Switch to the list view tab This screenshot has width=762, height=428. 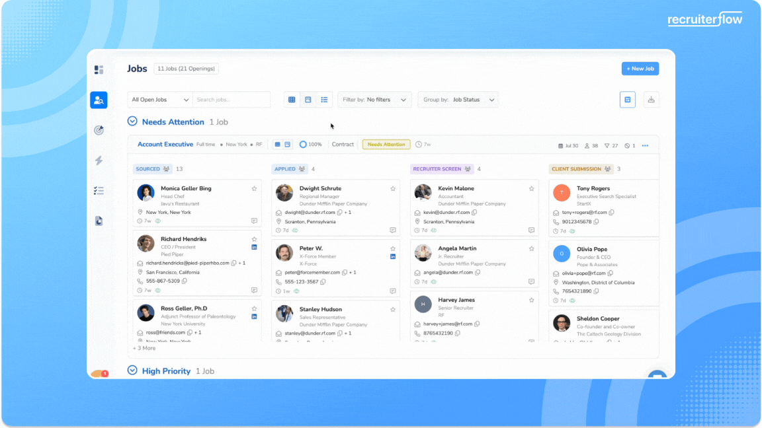coord(324,100)
